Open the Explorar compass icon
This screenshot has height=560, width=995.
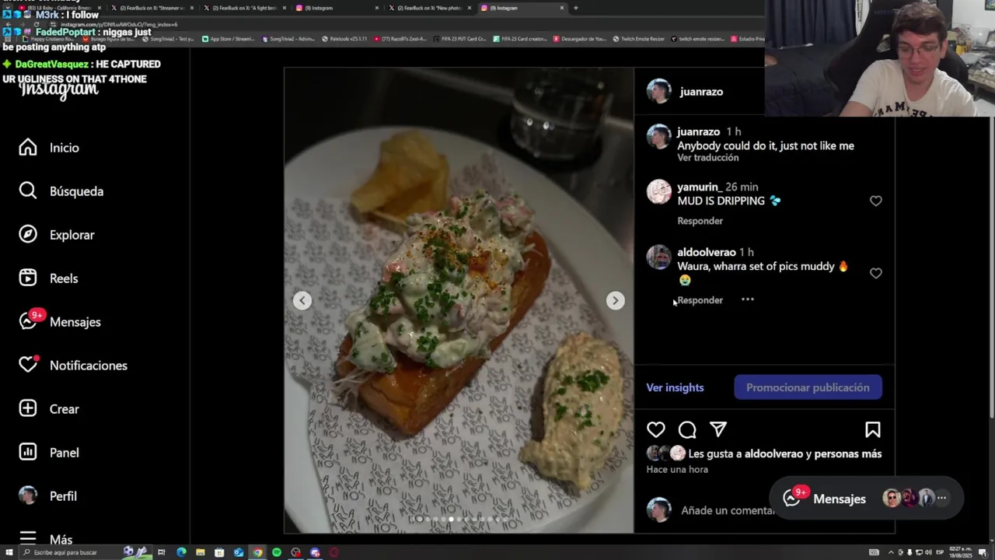pos(28,235)
